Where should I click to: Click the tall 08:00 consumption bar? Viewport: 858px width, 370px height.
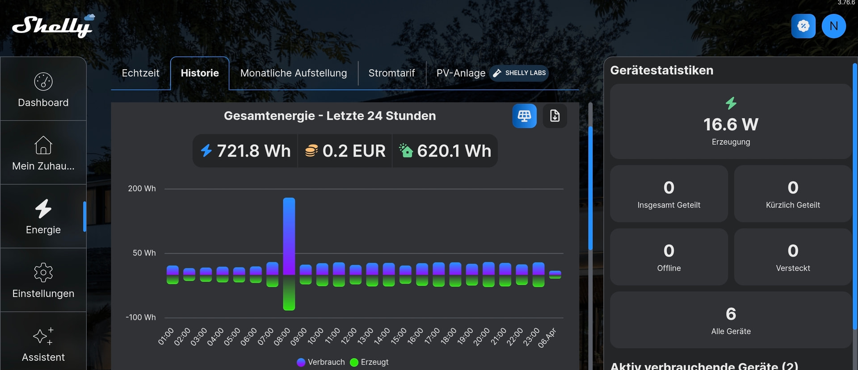[x=289, y=236]
